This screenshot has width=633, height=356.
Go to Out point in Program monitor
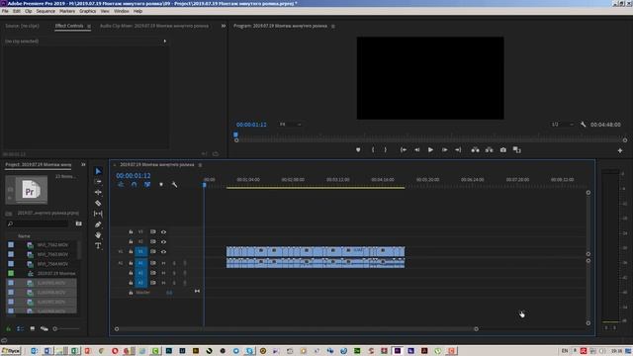458,149
